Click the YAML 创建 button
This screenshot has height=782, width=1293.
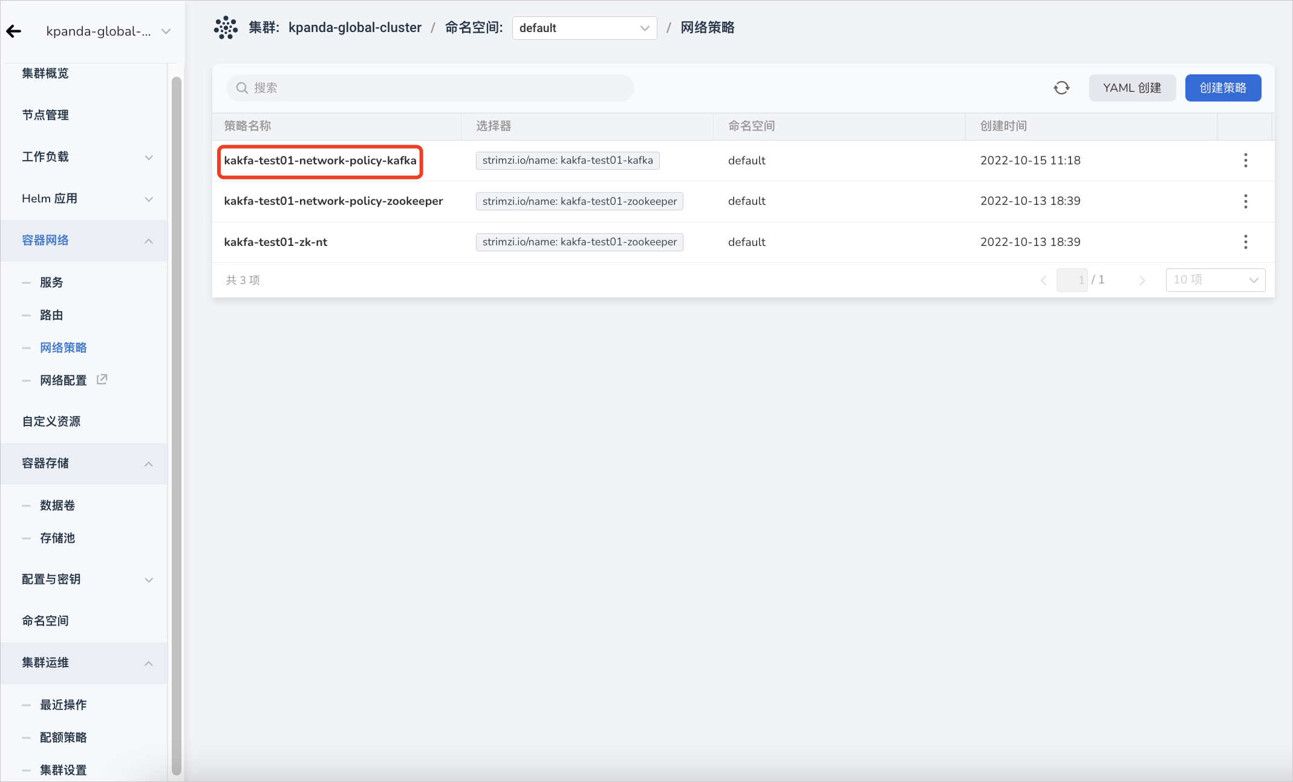click(x=1132, y=88)
